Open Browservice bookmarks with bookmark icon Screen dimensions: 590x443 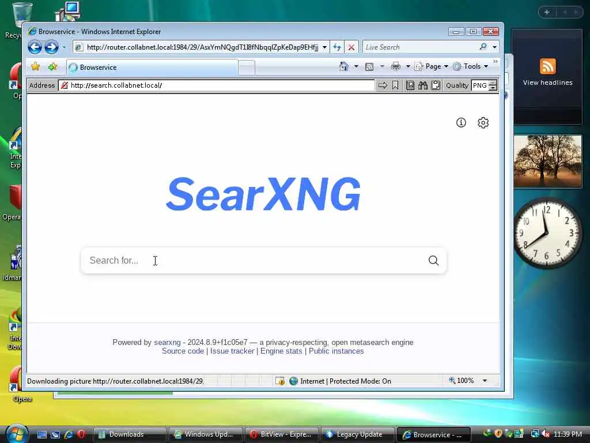[395, 85]
